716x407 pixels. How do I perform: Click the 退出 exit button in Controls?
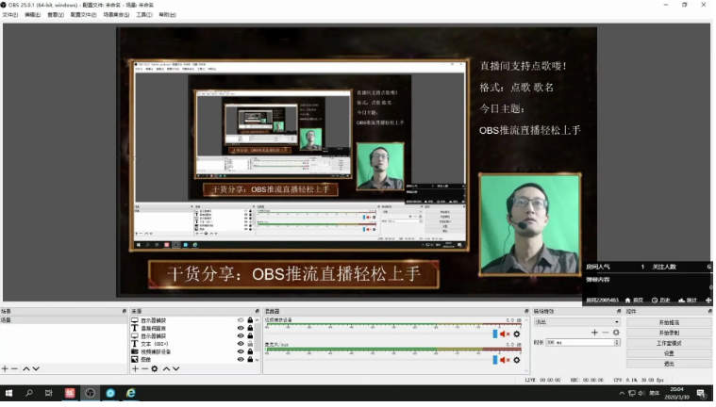click(x=669, y=364)
